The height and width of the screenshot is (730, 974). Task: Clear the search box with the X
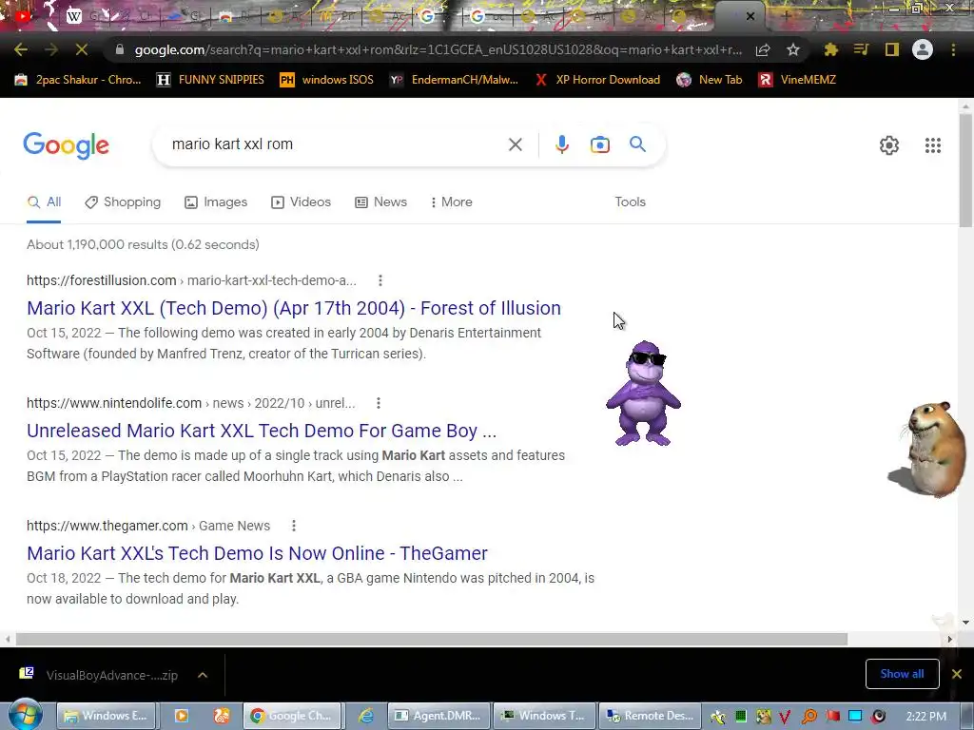coord(515,144)
